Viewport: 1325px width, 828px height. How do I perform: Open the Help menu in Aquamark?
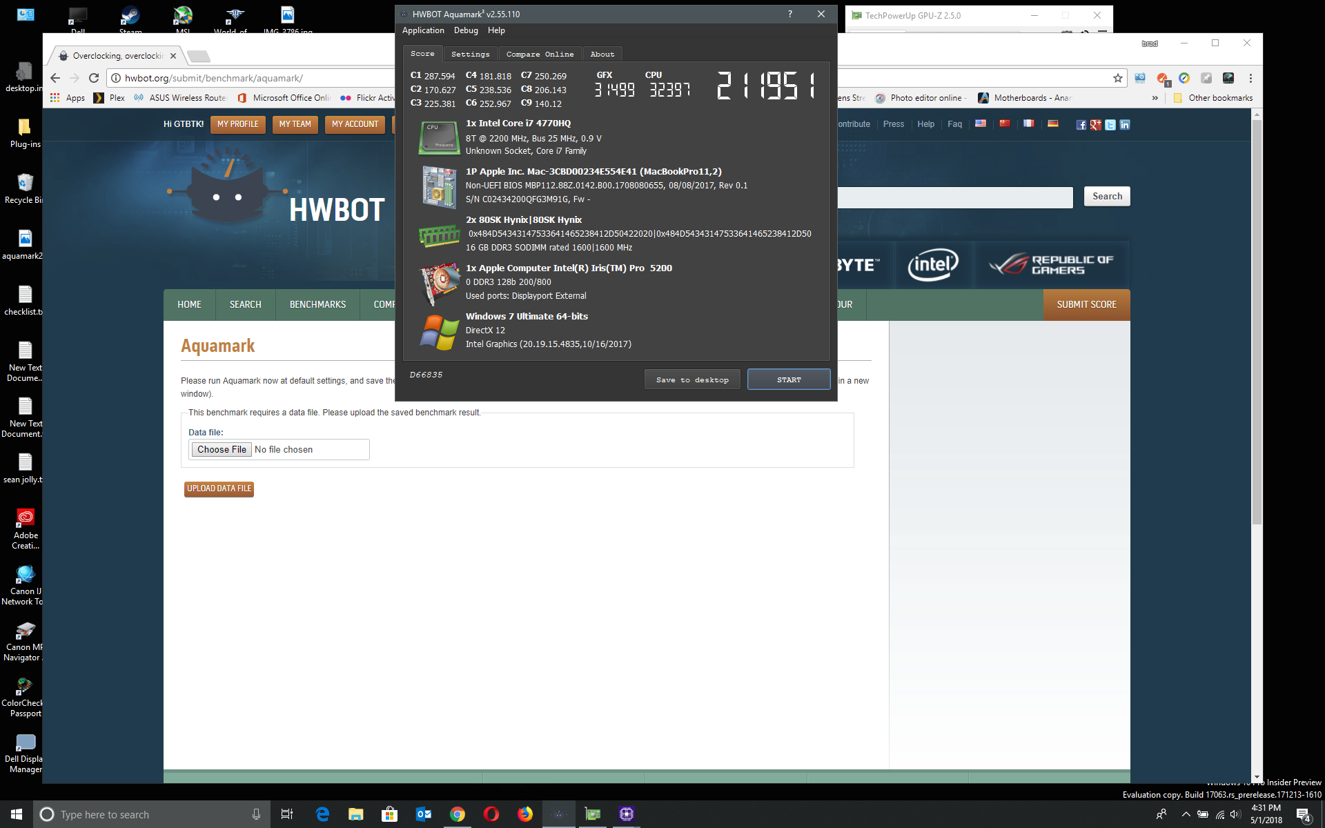[496, 30]
